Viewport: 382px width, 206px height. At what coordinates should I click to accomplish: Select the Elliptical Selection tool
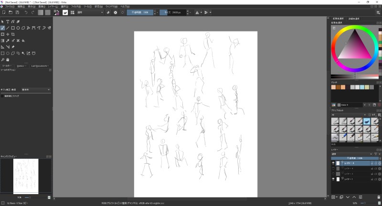coord(8,53)
